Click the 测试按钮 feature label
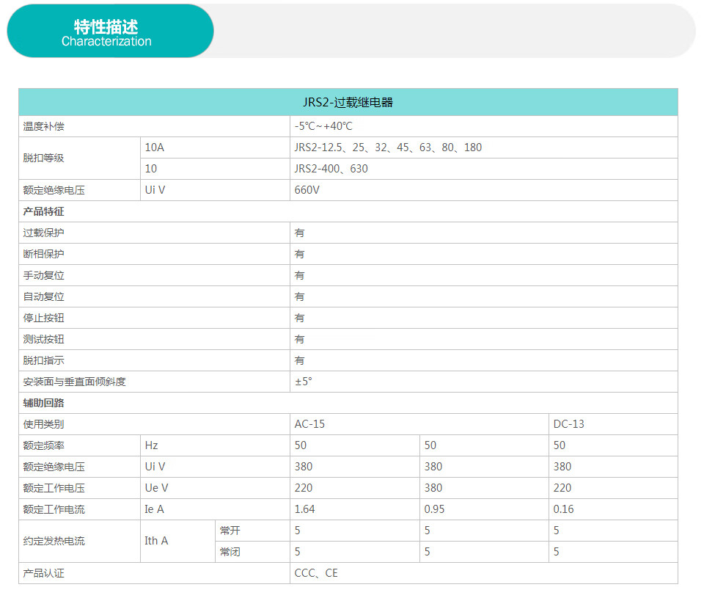 (x=44, y=339)
